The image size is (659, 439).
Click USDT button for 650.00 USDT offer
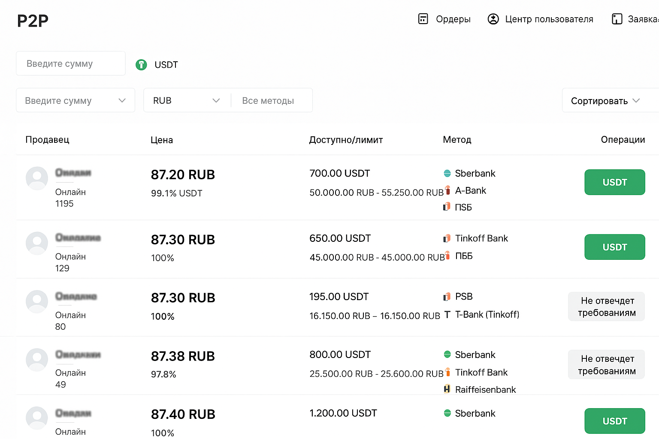coord(615,247)
